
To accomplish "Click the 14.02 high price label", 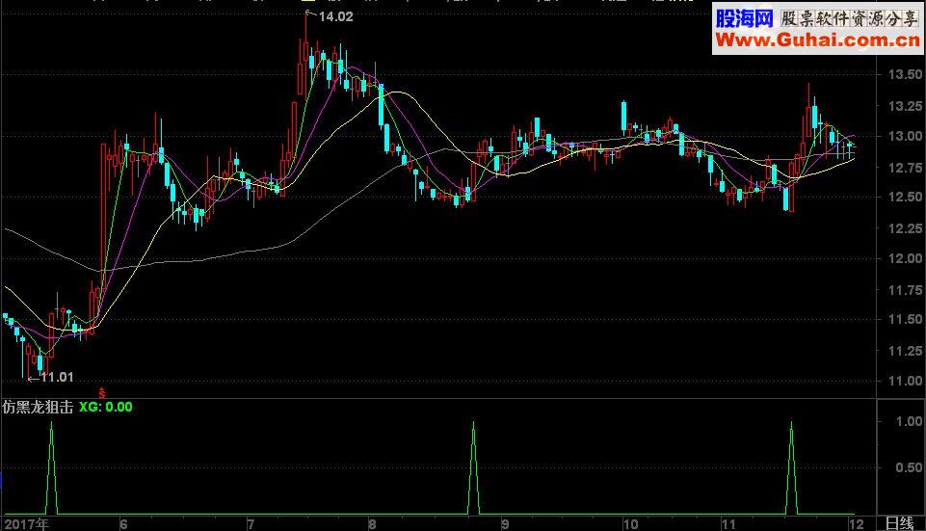I will pyautogui.click(x=335, y=17).
